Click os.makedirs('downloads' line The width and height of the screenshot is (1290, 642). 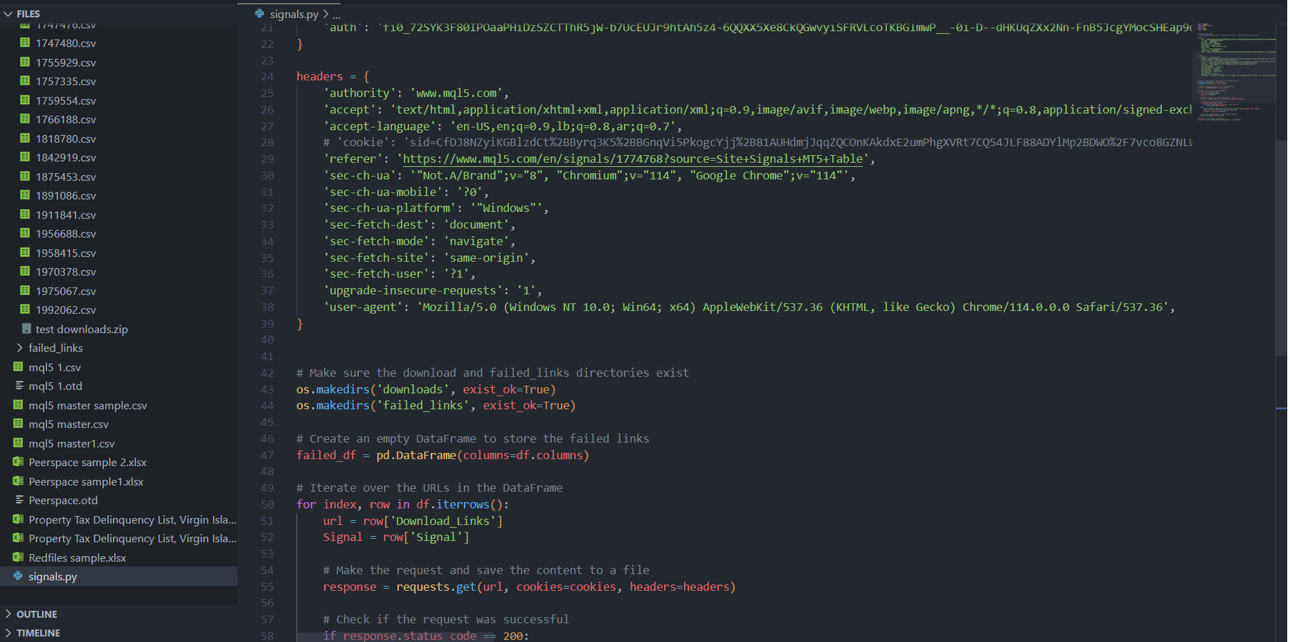(x=426, y=389)
